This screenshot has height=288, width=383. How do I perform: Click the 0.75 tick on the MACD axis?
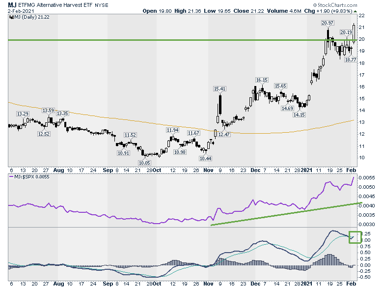coord(365,246)
